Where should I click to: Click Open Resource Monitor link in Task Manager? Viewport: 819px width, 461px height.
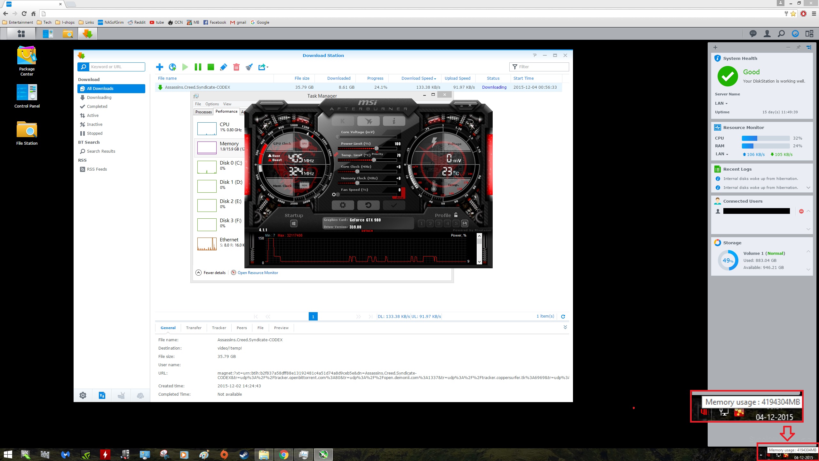[x=258, y=273]
